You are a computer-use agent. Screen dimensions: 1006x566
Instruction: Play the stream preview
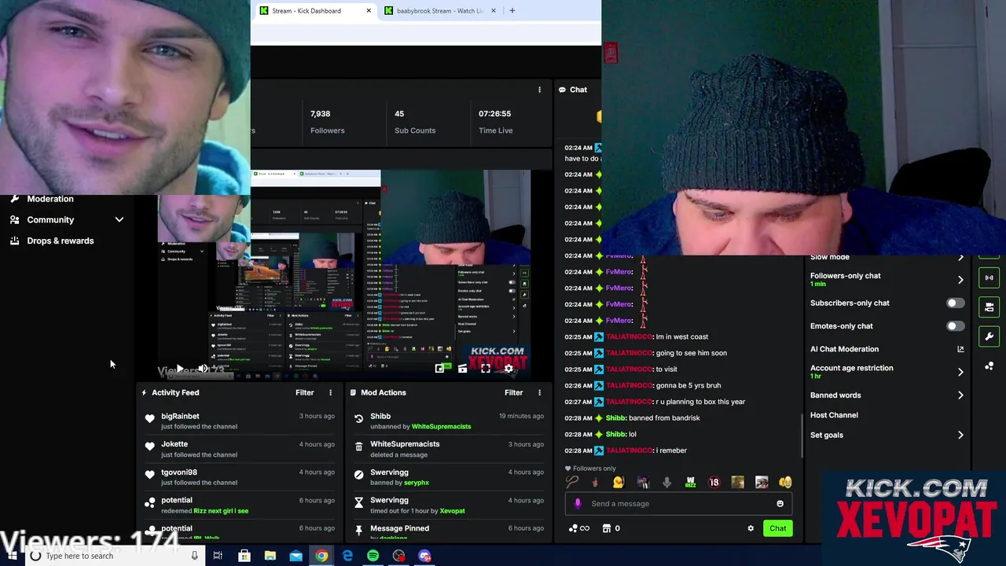click(179, 368)
